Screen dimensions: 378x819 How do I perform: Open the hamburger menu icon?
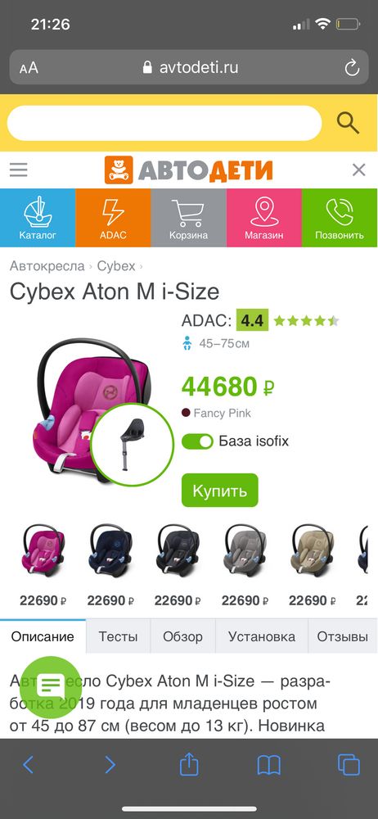coord(18,170)
